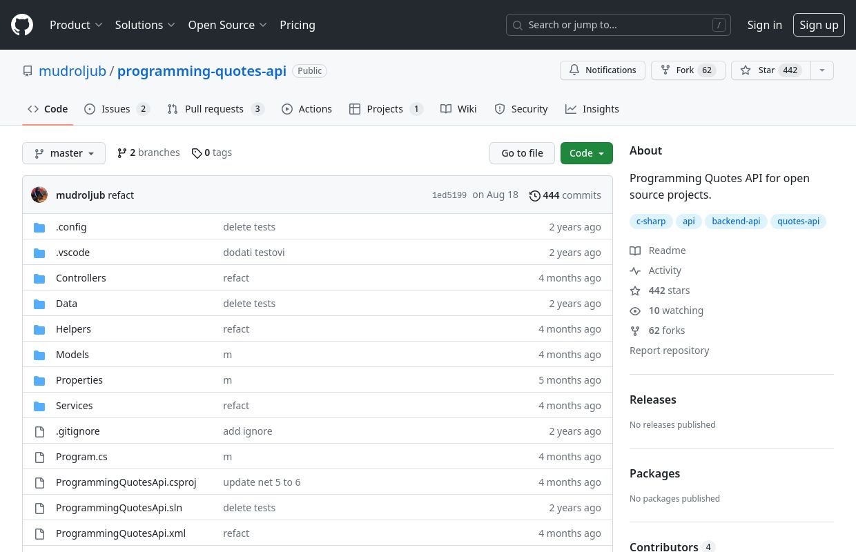Select the api topic tag
The height and width of the screenshot is (552, 856).
(689, 221)
